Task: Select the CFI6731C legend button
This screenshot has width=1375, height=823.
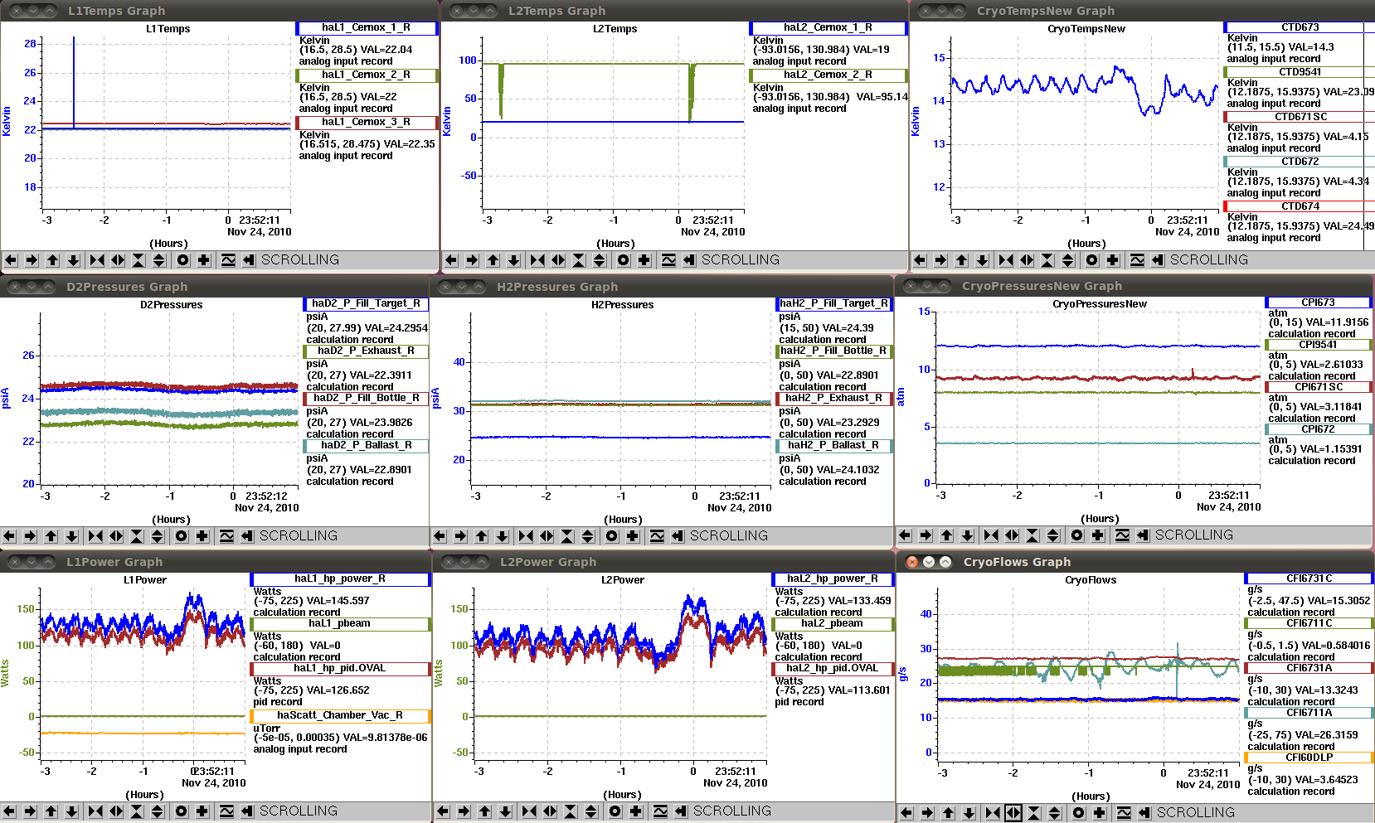Action: click(1309, 579)
